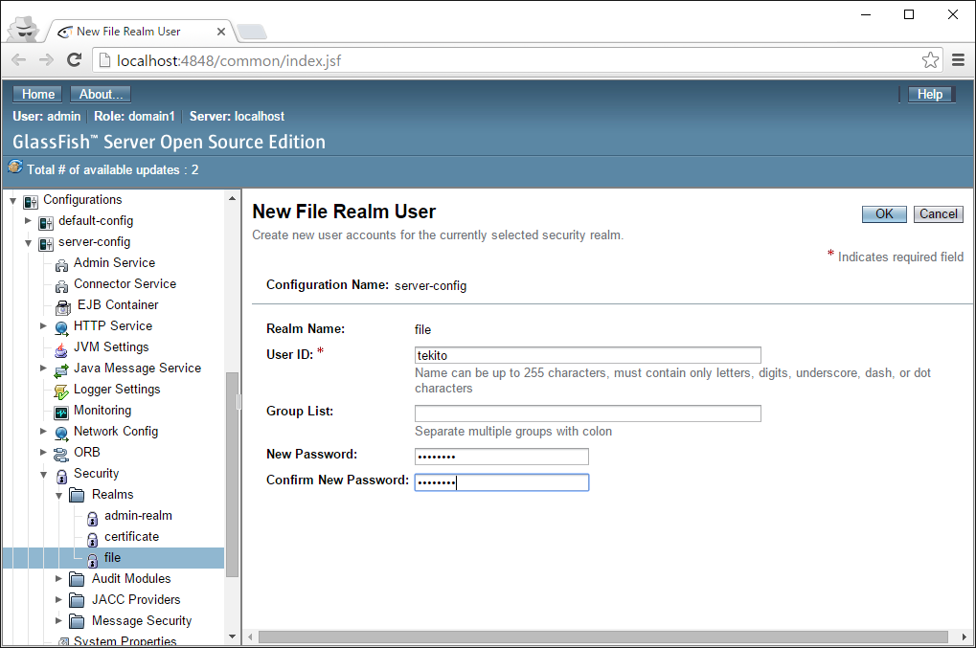Click the Home button
Viewport: 976px width, 648px height.
tap(37, 94)
